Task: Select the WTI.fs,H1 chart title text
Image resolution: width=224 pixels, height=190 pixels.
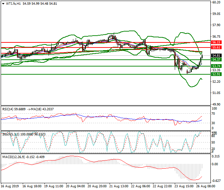Action: tap(13, 4)
